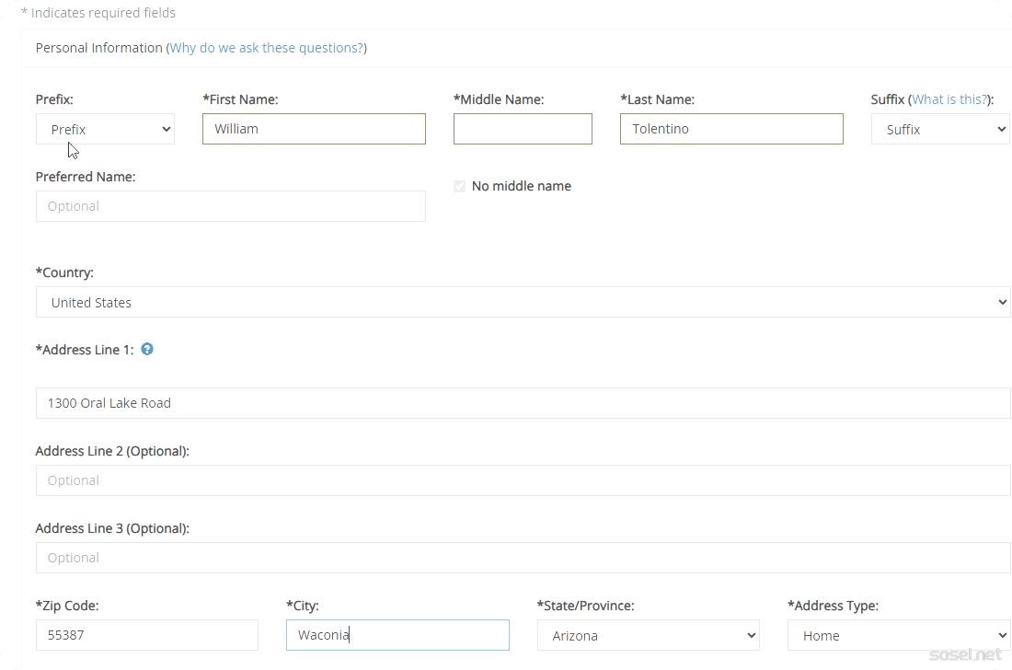Click the Address Line 2 optional field
Screen dimensions: 1012x670
click(523, 480)
